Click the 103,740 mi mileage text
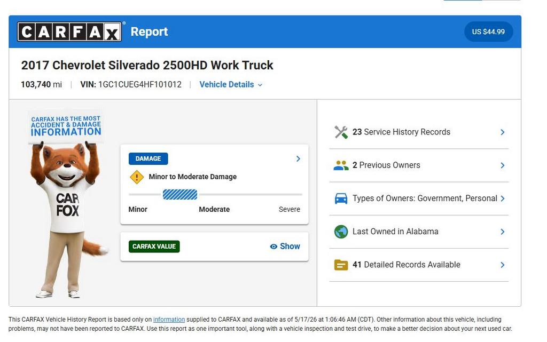The height and width of the screenshot is (342, 547). (x=41, y=85)
